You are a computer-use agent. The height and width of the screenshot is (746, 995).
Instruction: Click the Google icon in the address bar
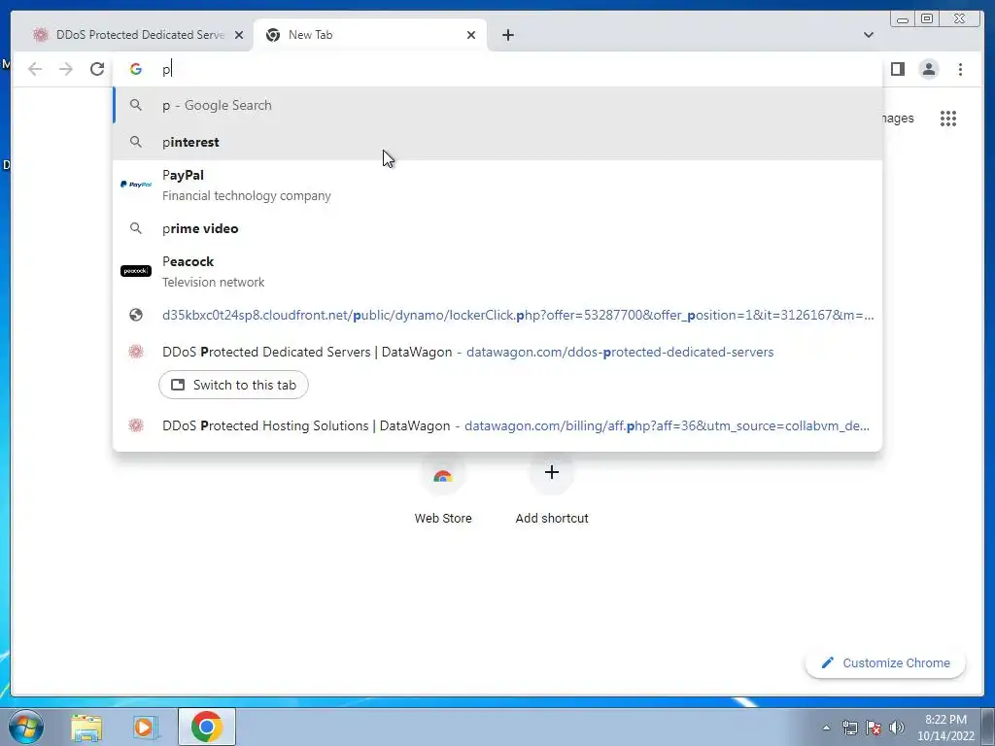tap(136, 69)
